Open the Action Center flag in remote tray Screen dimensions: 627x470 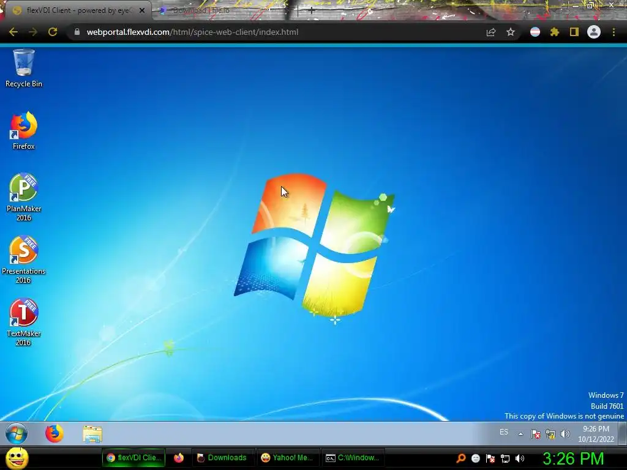(535, 434)
